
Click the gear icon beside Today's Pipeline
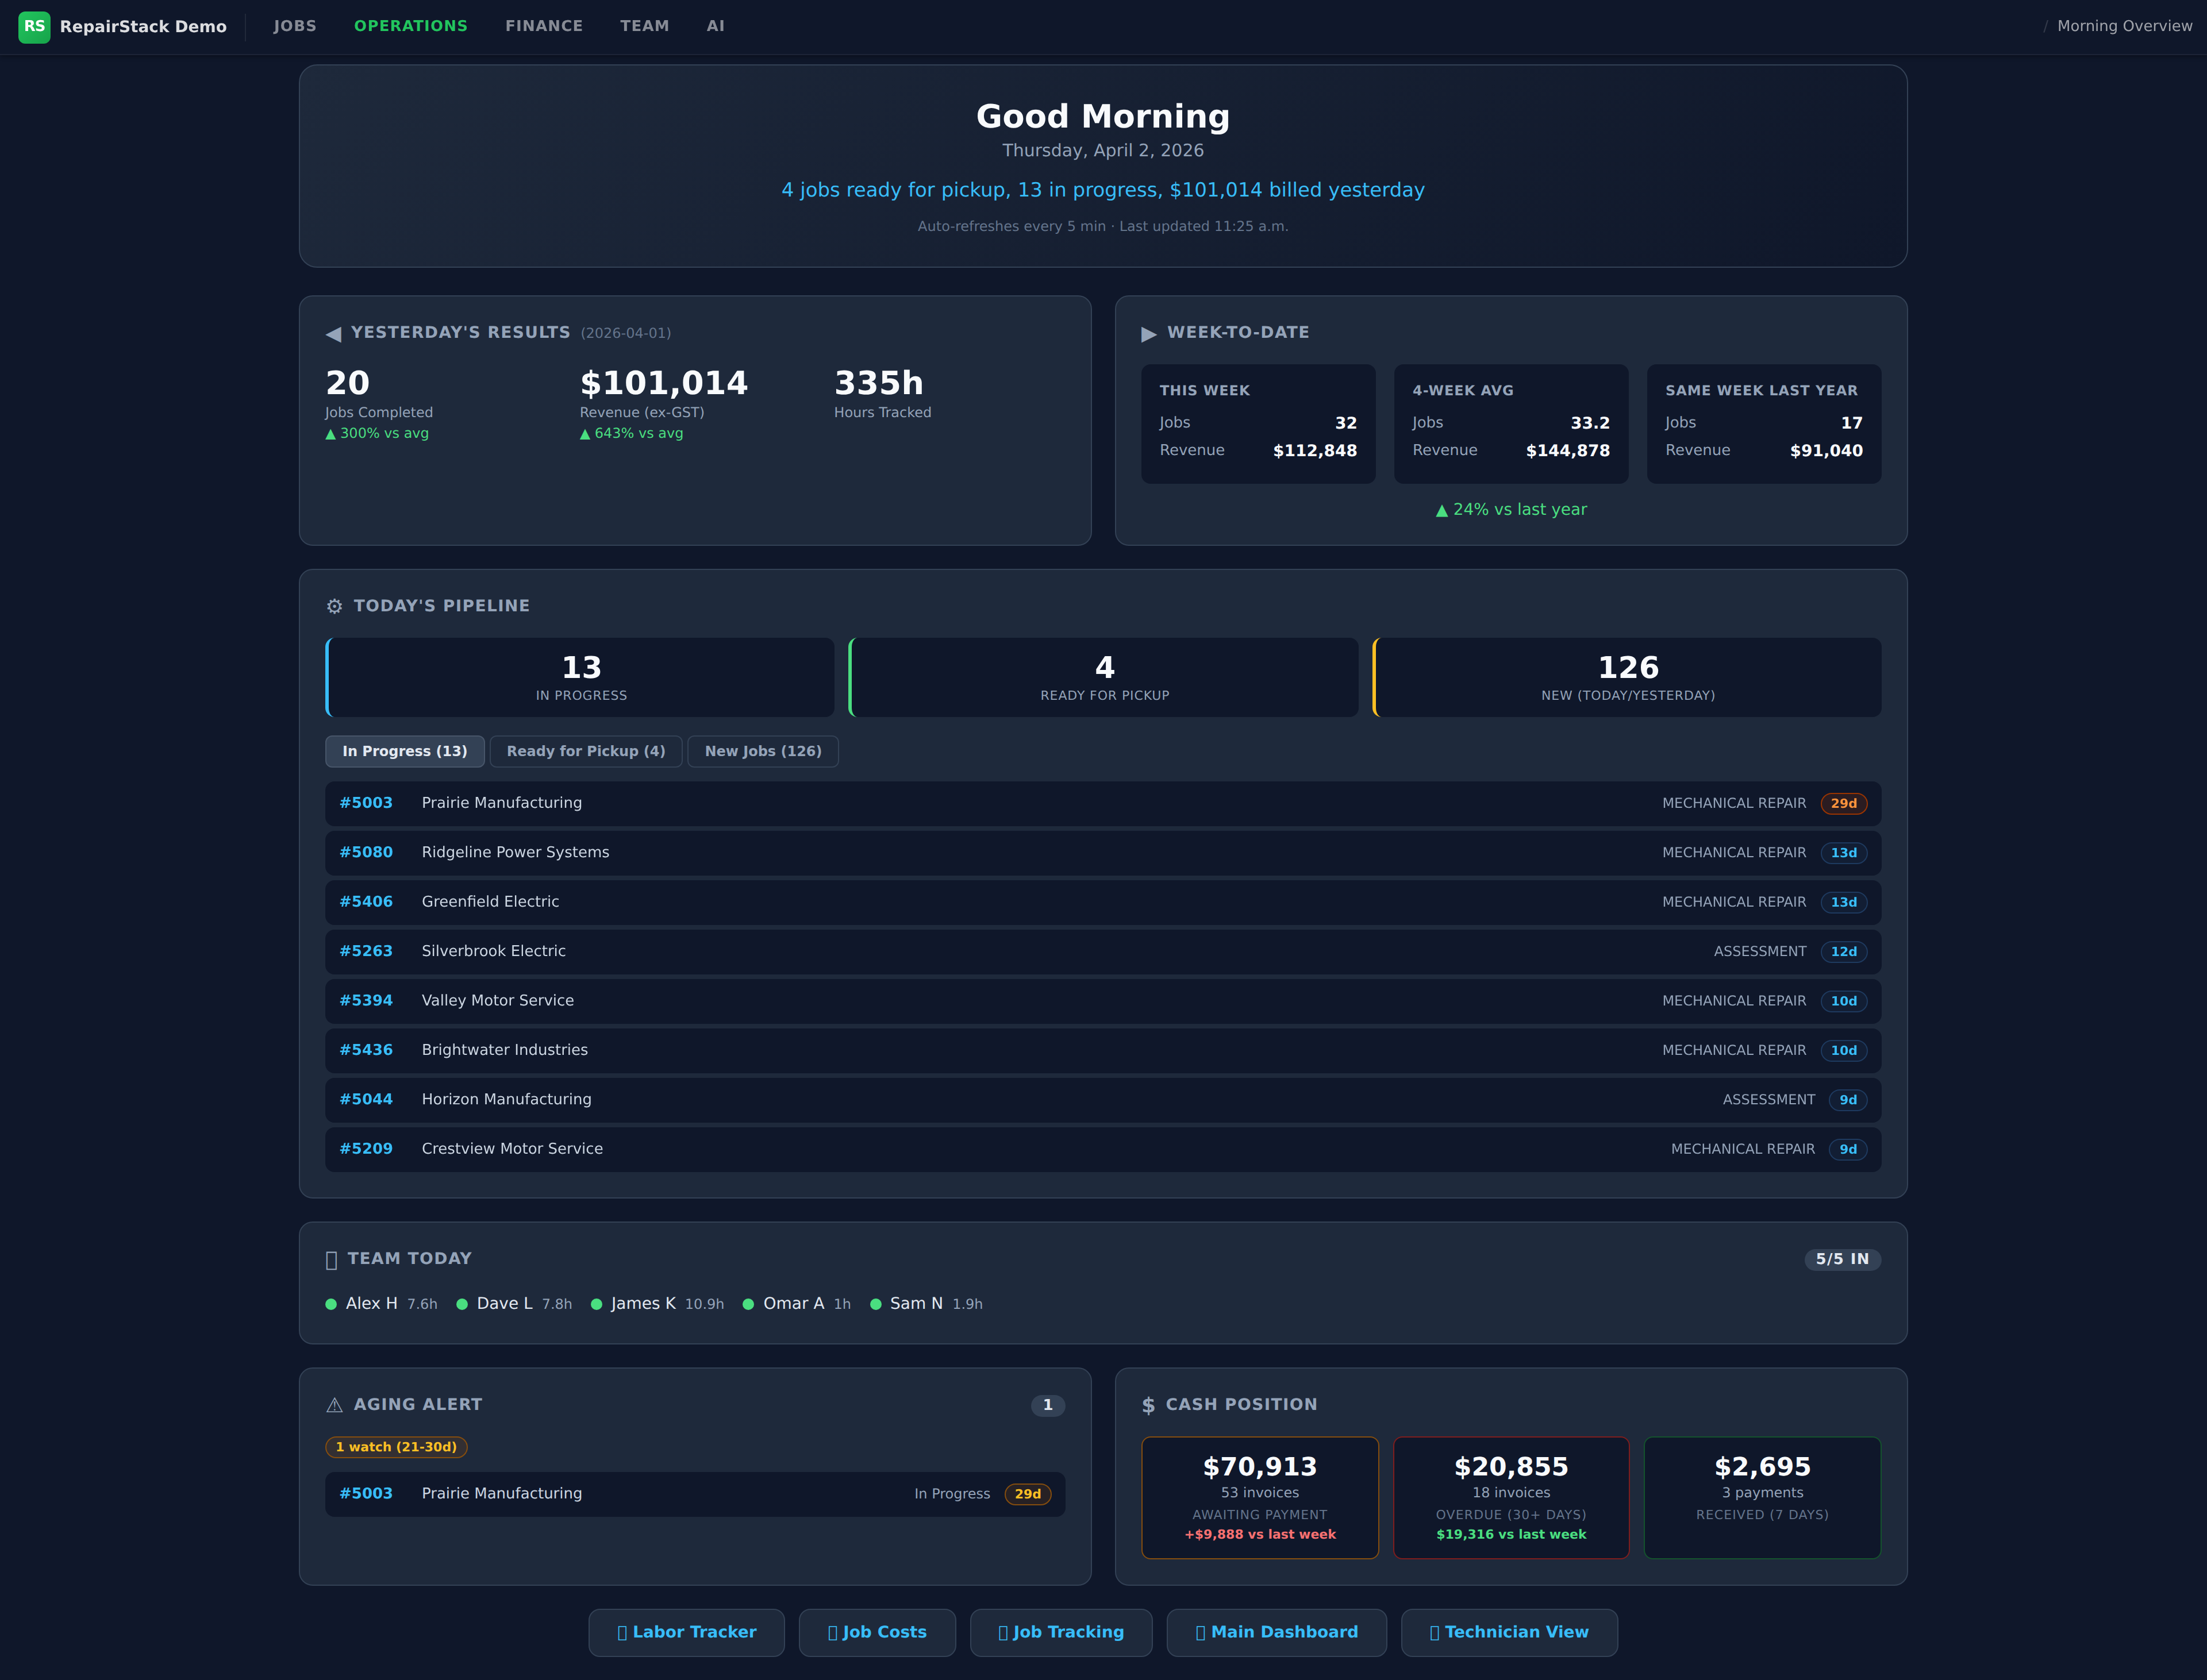tap(334, 606)
